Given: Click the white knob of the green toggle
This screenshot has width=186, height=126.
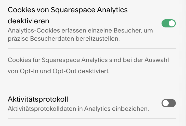Looking at the screenshot, I should tap(172, 24).
